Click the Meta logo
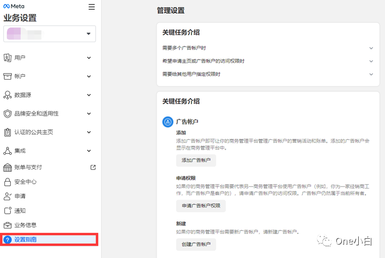Screen dimensions: 385x258 point(14,6)
